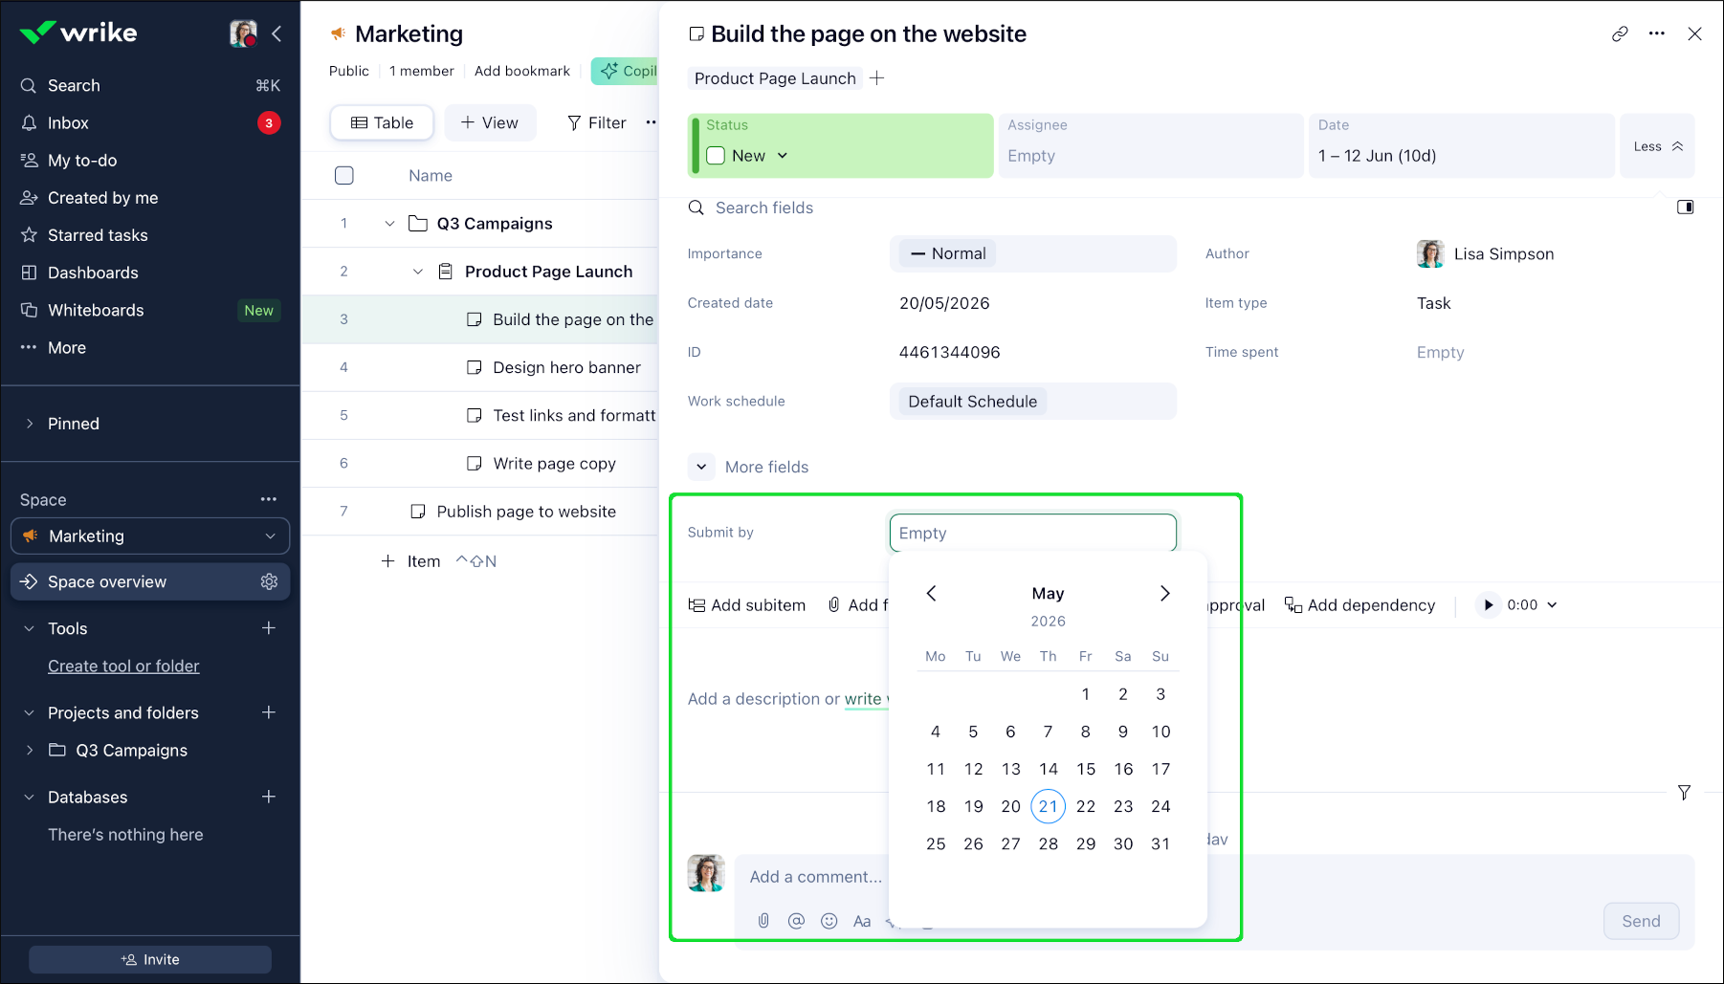
Task: Open Space overview settings gear
Action: pyautogui.click(x=269, y=581)
